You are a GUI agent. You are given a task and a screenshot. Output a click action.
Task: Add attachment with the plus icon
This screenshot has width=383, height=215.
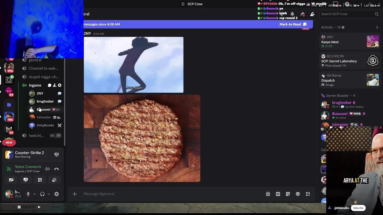[x=75, y=194]
